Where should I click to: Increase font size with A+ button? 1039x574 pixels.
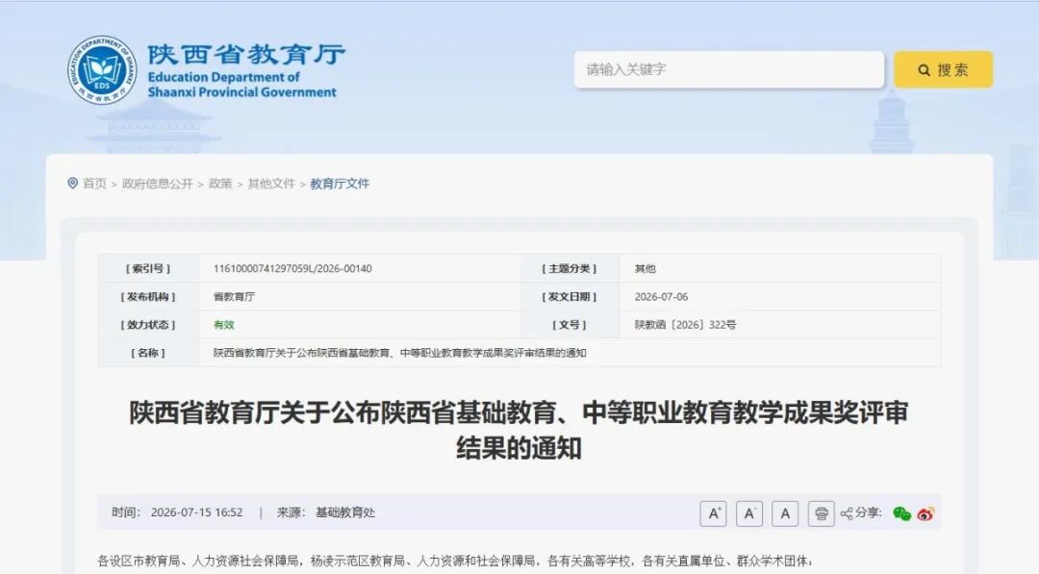(x=713, y=513)
